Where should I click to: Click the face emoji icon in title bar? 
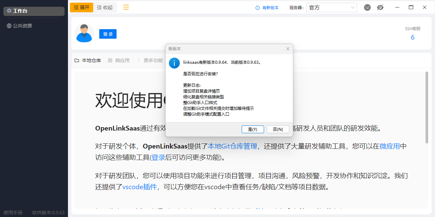pyautogui.click(x=367, y=7)
